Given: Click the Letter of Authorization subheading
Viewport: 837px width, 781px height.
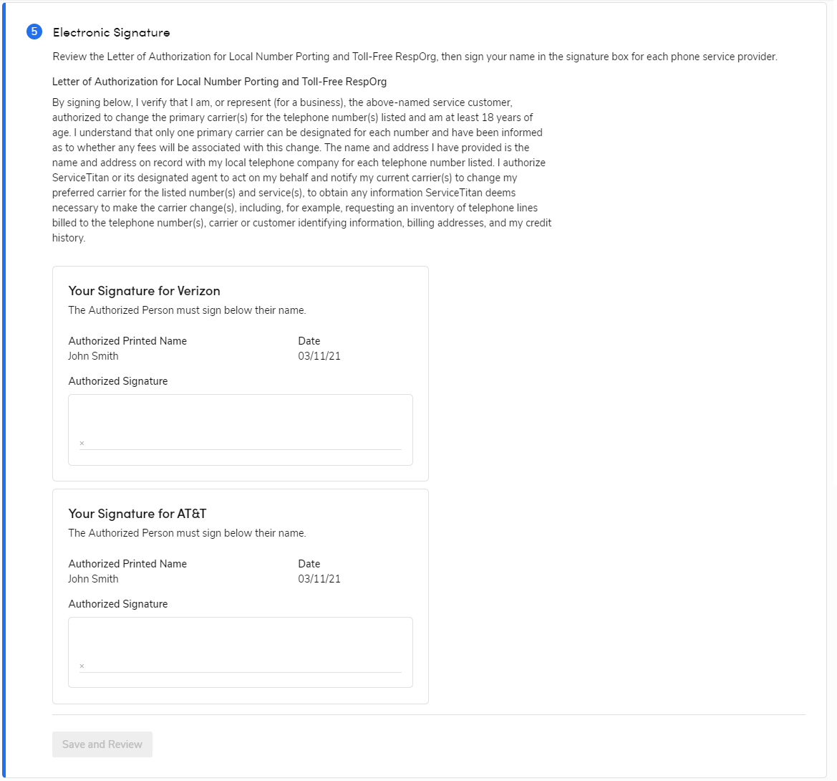Looking at the screenshot, I should coord(219,82).
